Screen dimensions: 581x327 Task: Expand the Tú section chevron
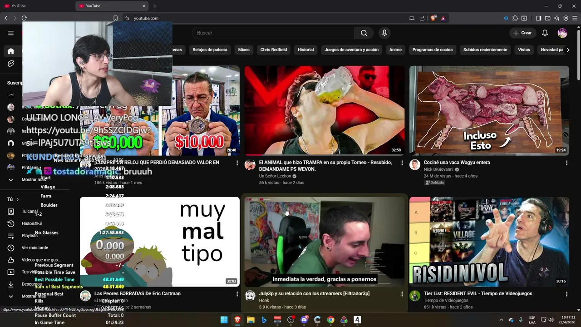[18, 199]
